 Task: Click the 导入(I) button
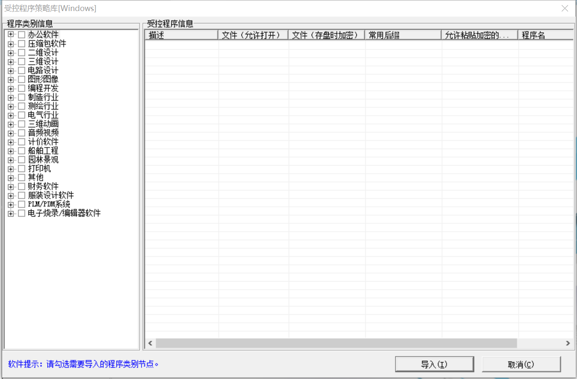pos(434,365)
